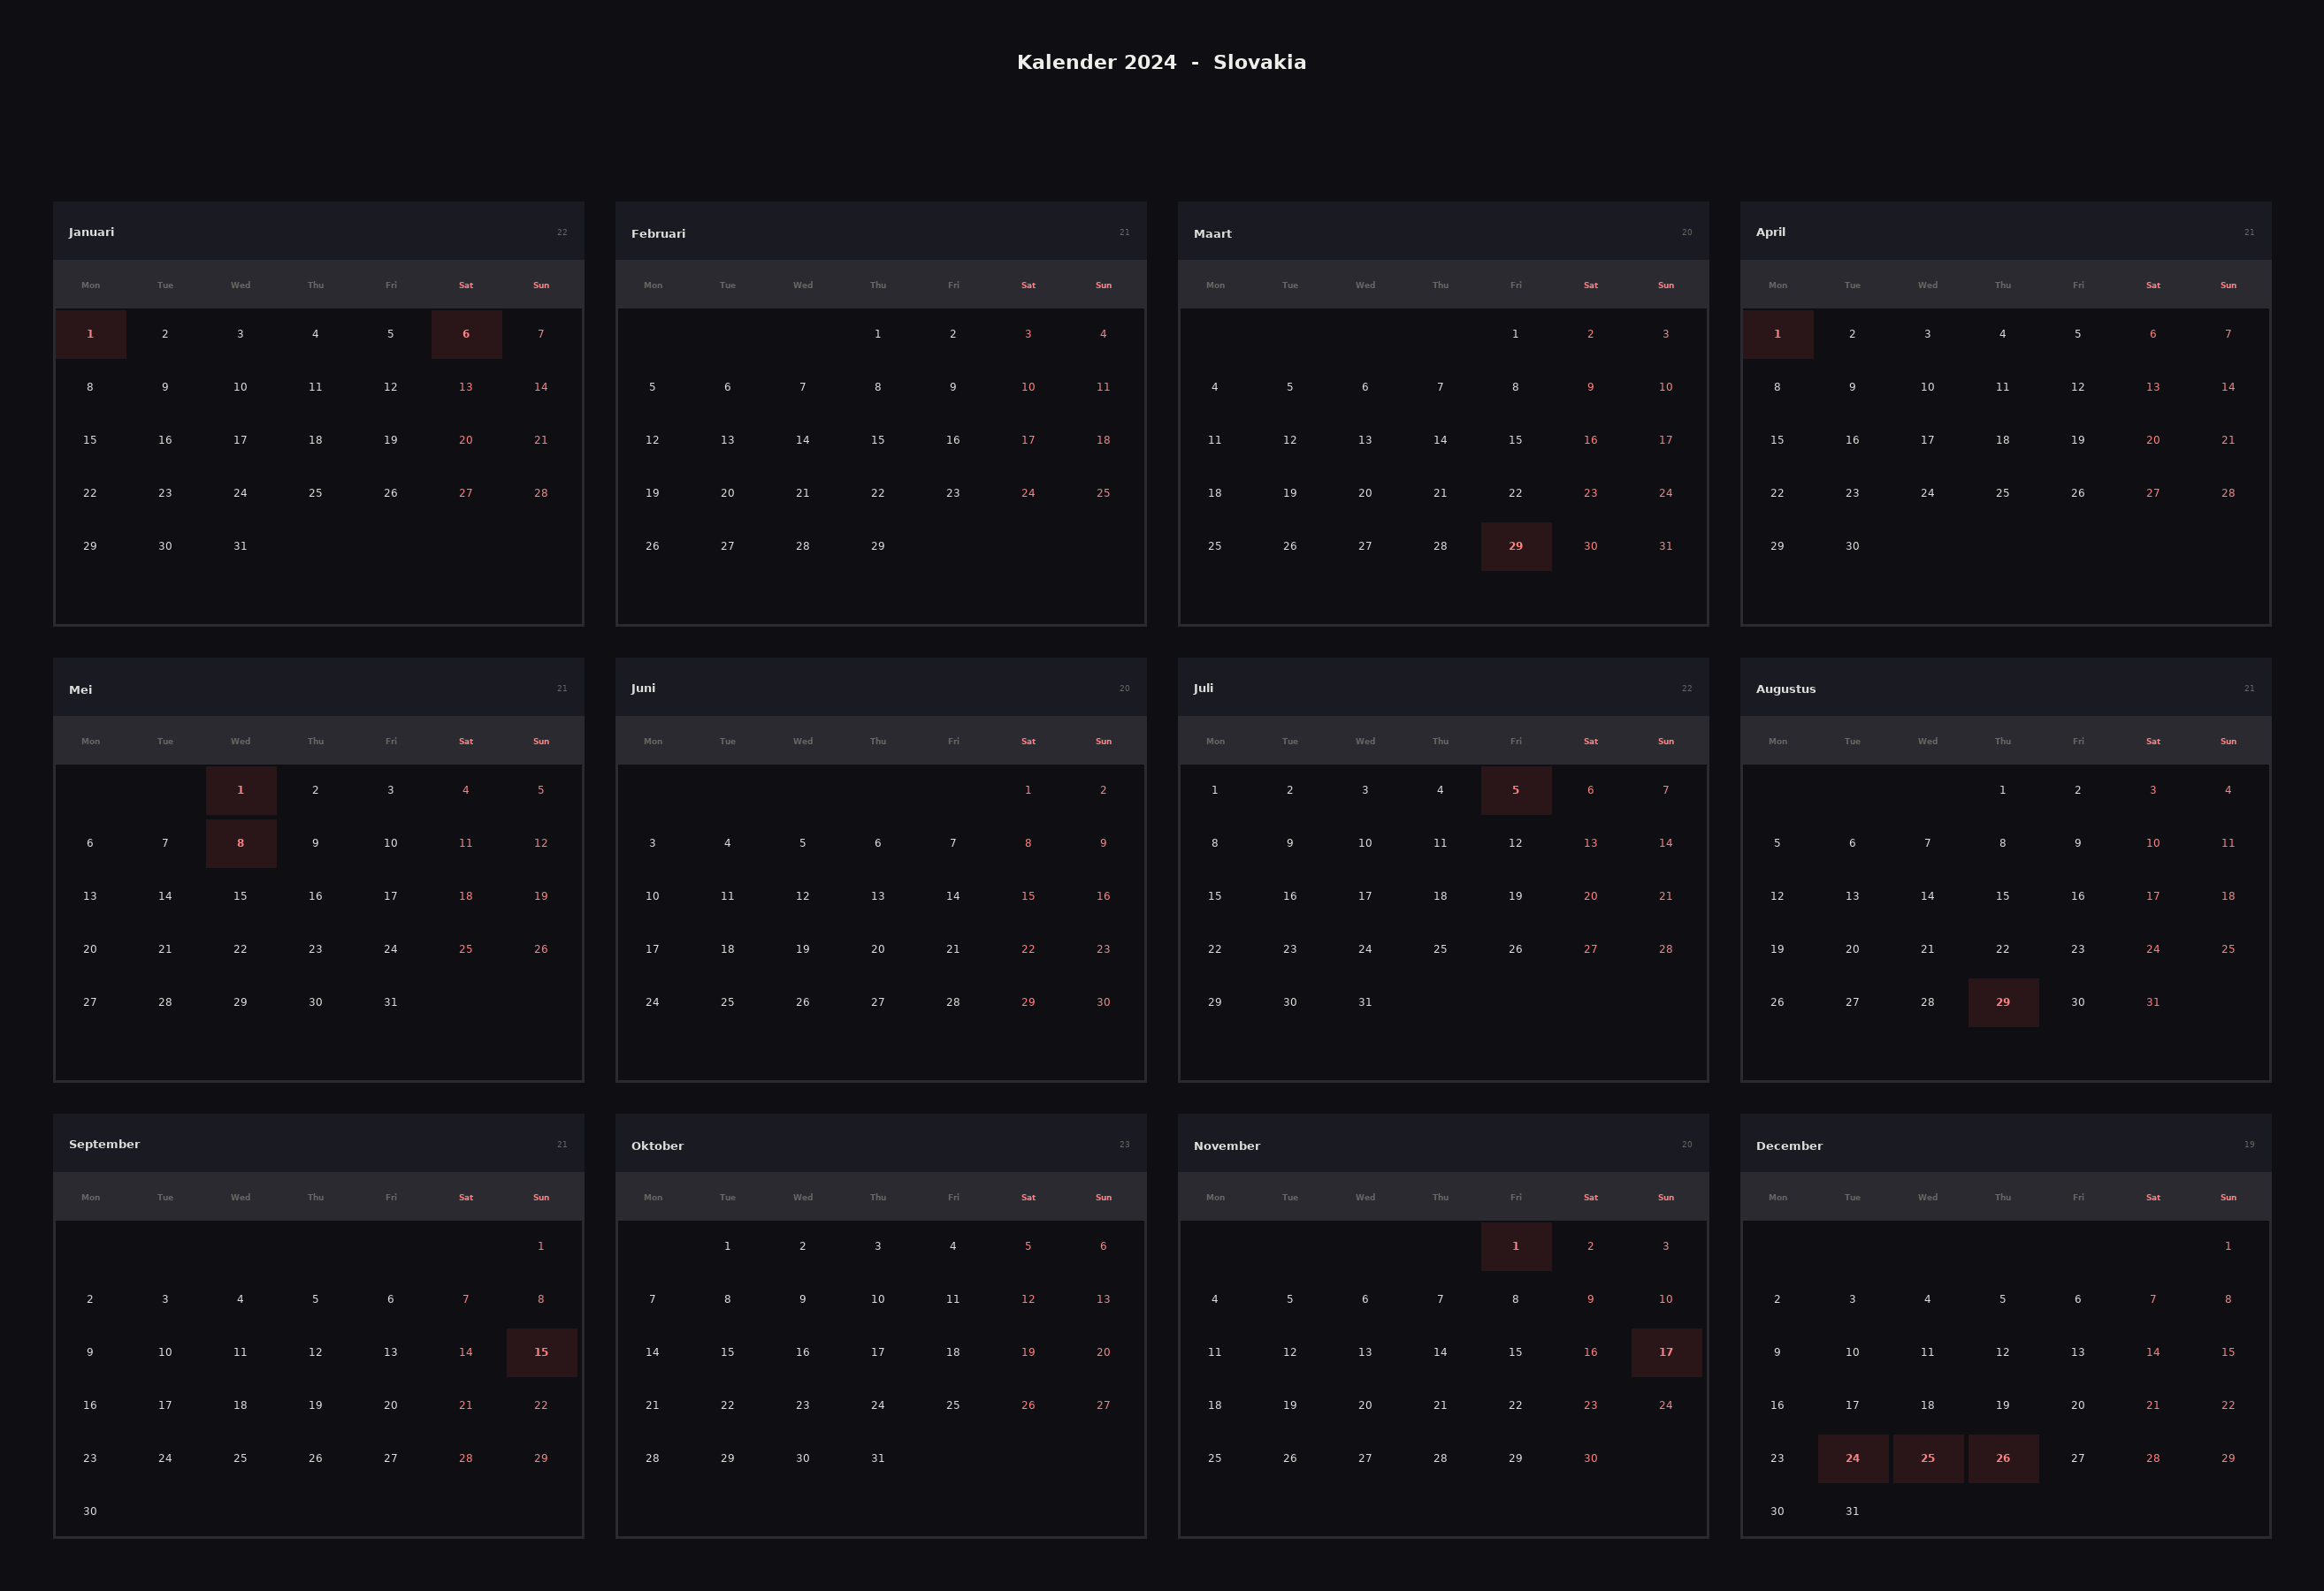The image size is (2324, 1591).
Task: Click highlighted 1 in November calendar
Action: point(1516,1246)
